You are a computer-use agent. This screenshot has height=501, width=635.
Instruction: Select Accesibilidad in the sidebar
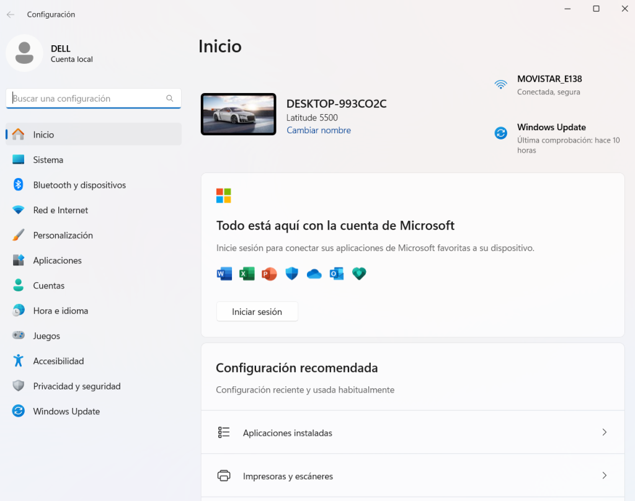pos(94,360)
